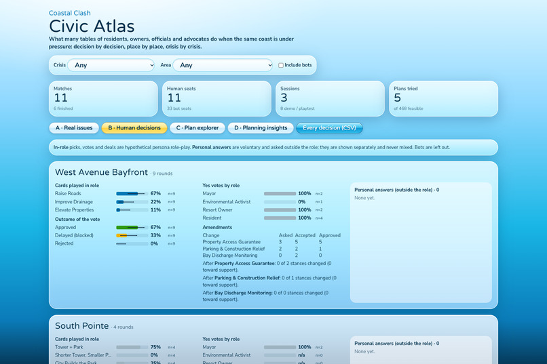The width and height of the screenshot is (547, 364).
Task: Click the West Avenue Bayfront heading
Action: tap(102, 172)
